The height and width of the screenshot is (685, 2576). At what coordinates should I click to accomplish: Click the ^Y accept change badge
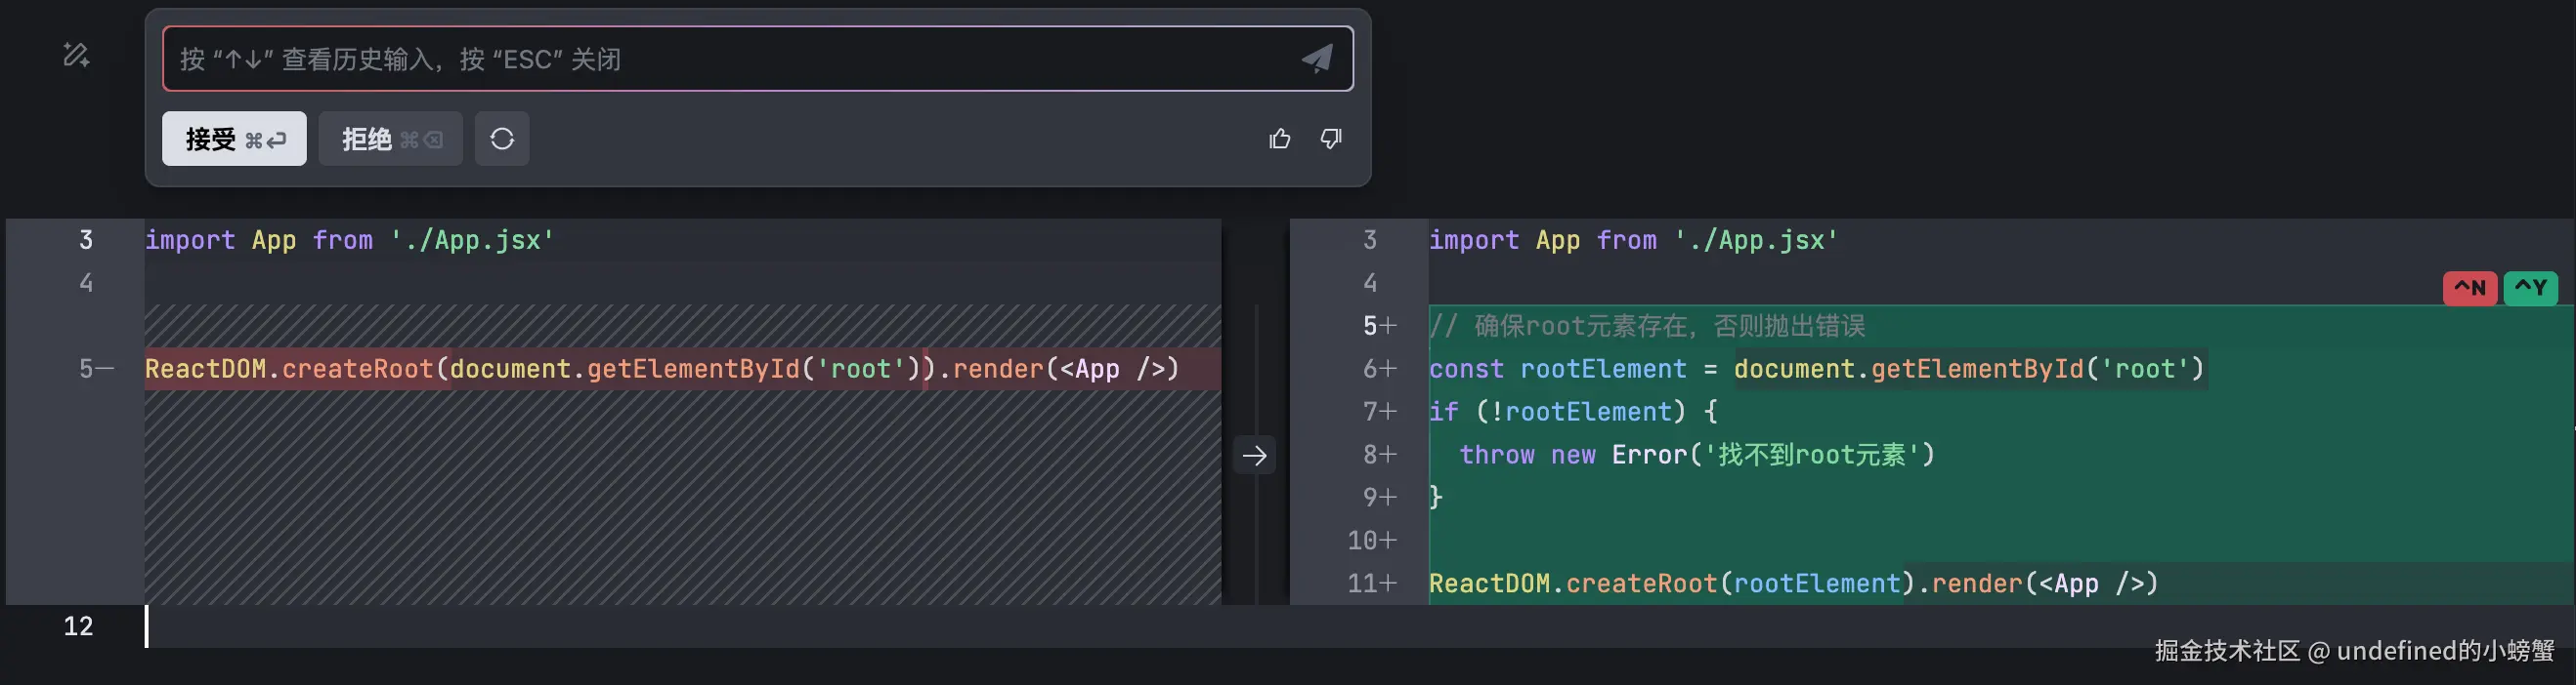pyautogui.click(x=2531, y=288)
